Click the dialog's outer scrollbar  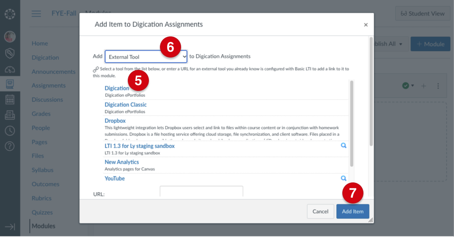pyautogui.click(x=371, y=91)
